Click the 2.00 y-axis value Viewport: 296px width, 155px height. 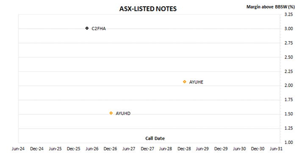point(289,85)
